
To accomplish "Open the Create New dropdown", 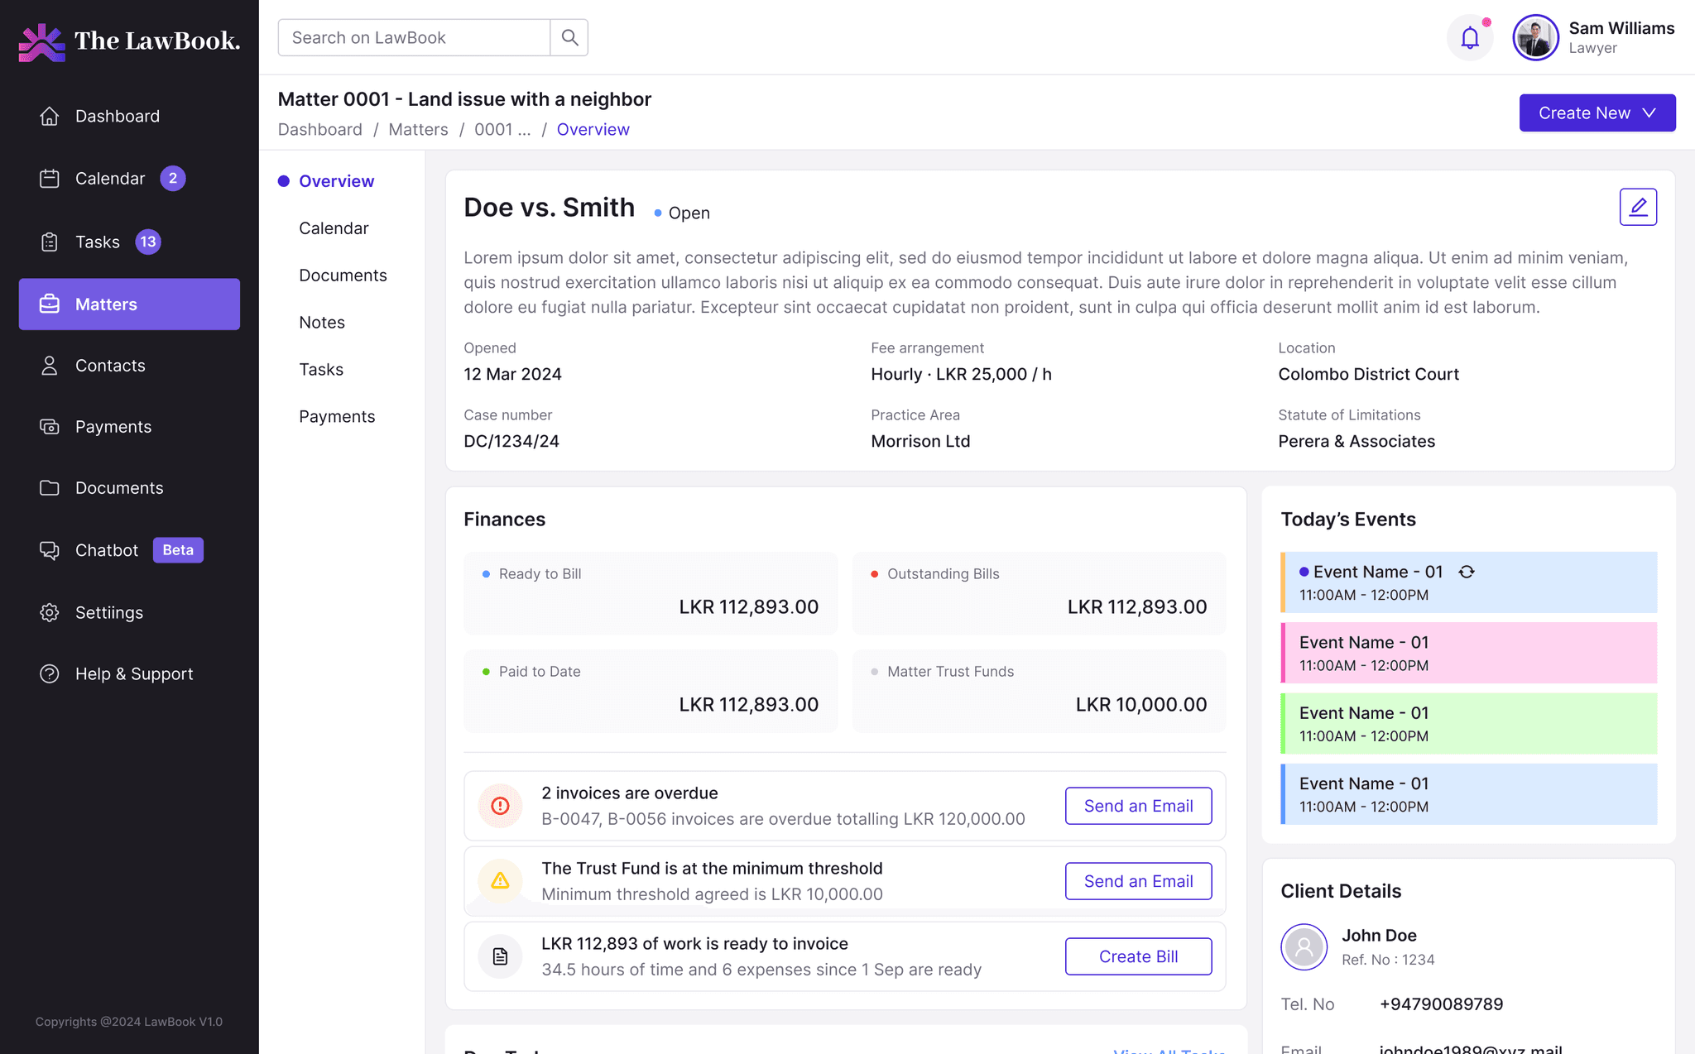I will pos(1597,113).
